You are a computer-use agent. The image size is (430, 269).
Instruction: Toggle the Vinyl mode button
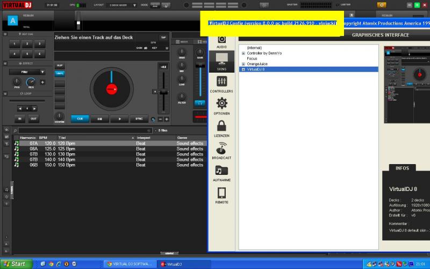(60, 73)
